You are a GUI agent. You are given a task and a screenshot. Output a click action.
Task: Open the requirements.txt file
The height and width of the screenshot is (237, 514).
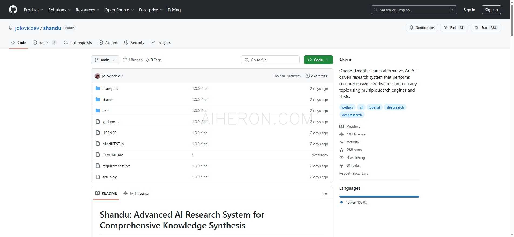point(116,166)
